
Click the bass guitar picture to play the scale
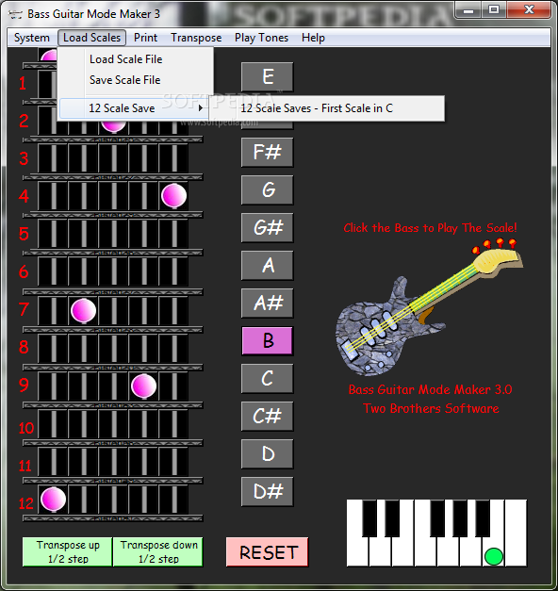428,309
